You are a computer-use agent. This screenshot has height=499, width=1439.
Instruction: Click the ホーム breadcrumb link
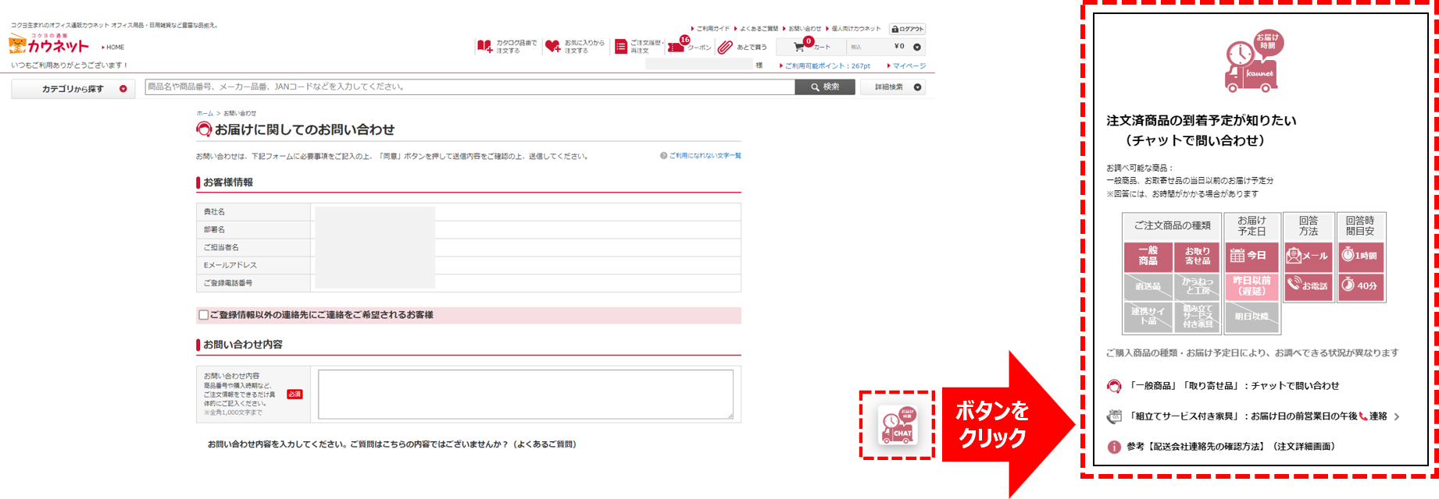(205, 114)
